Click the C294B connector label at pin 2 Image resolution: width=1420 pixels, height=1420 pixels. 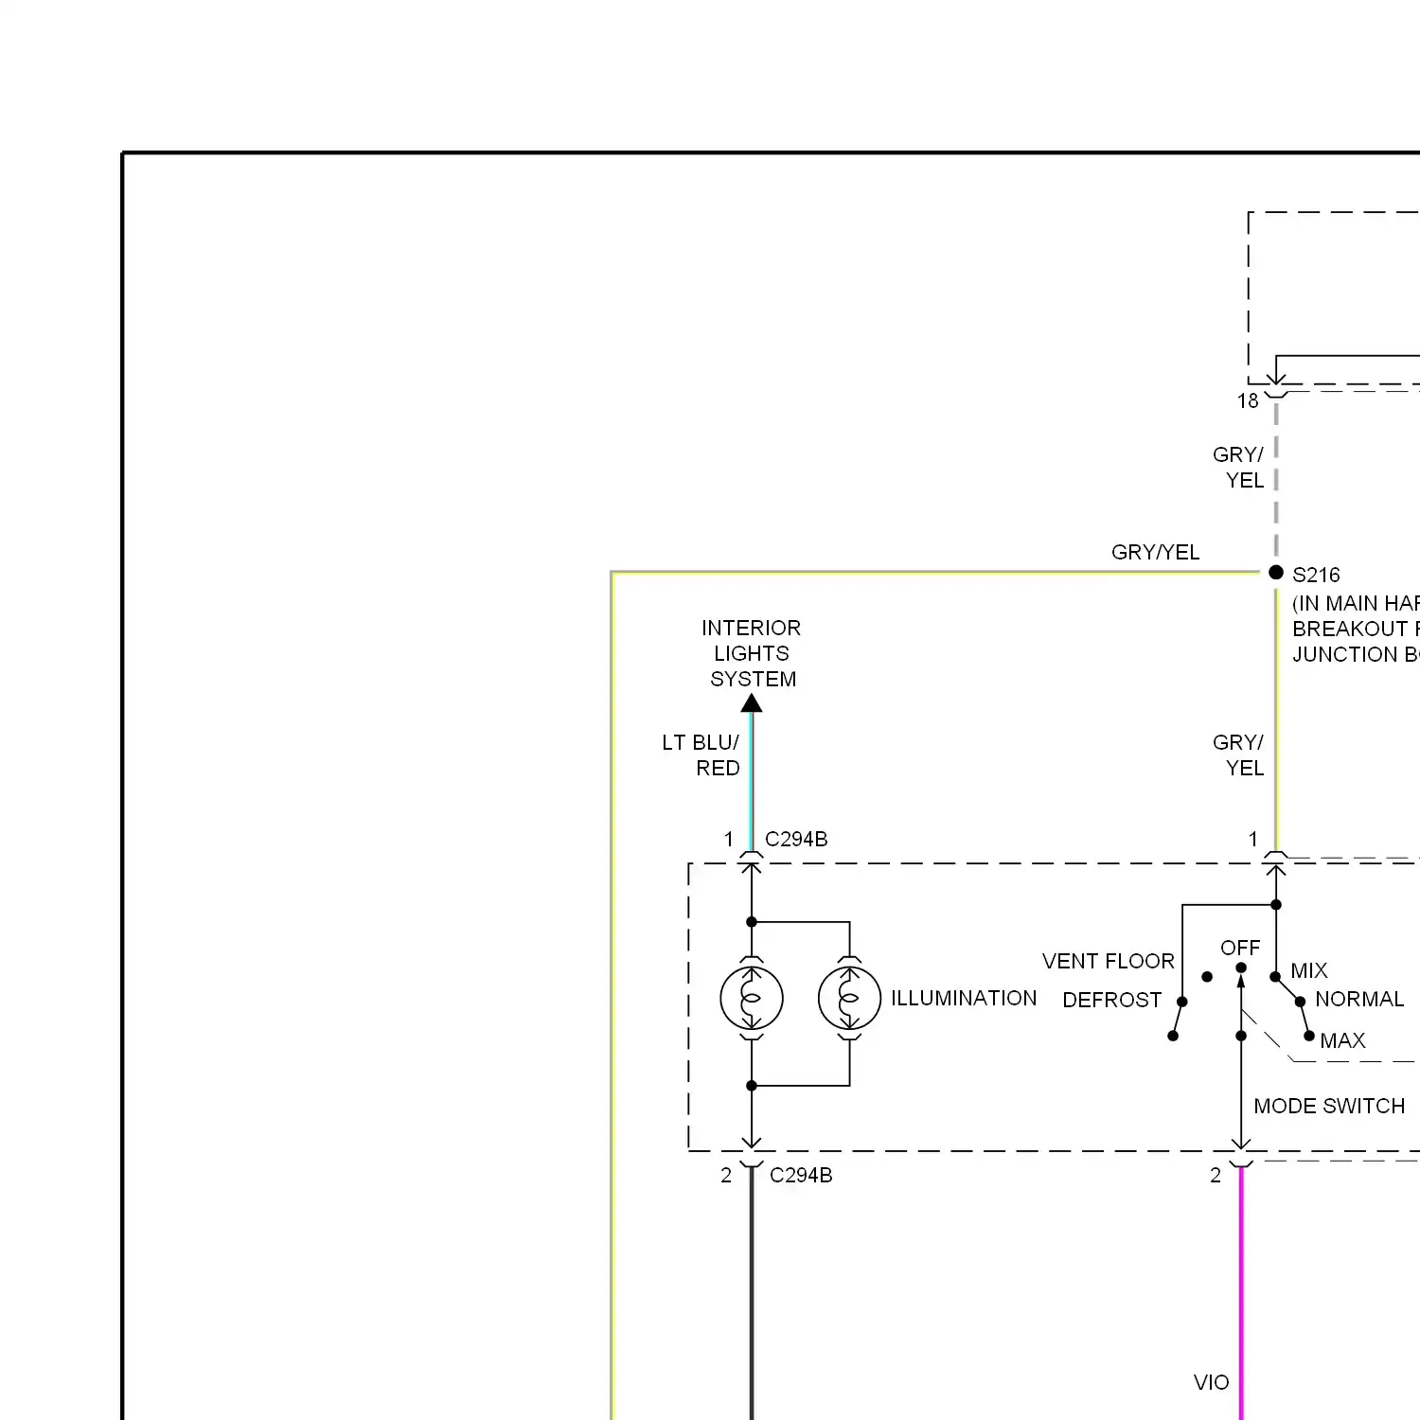801,1175
